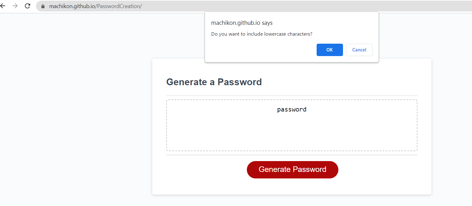Click the Generate a Password heading

coord(214,82)
